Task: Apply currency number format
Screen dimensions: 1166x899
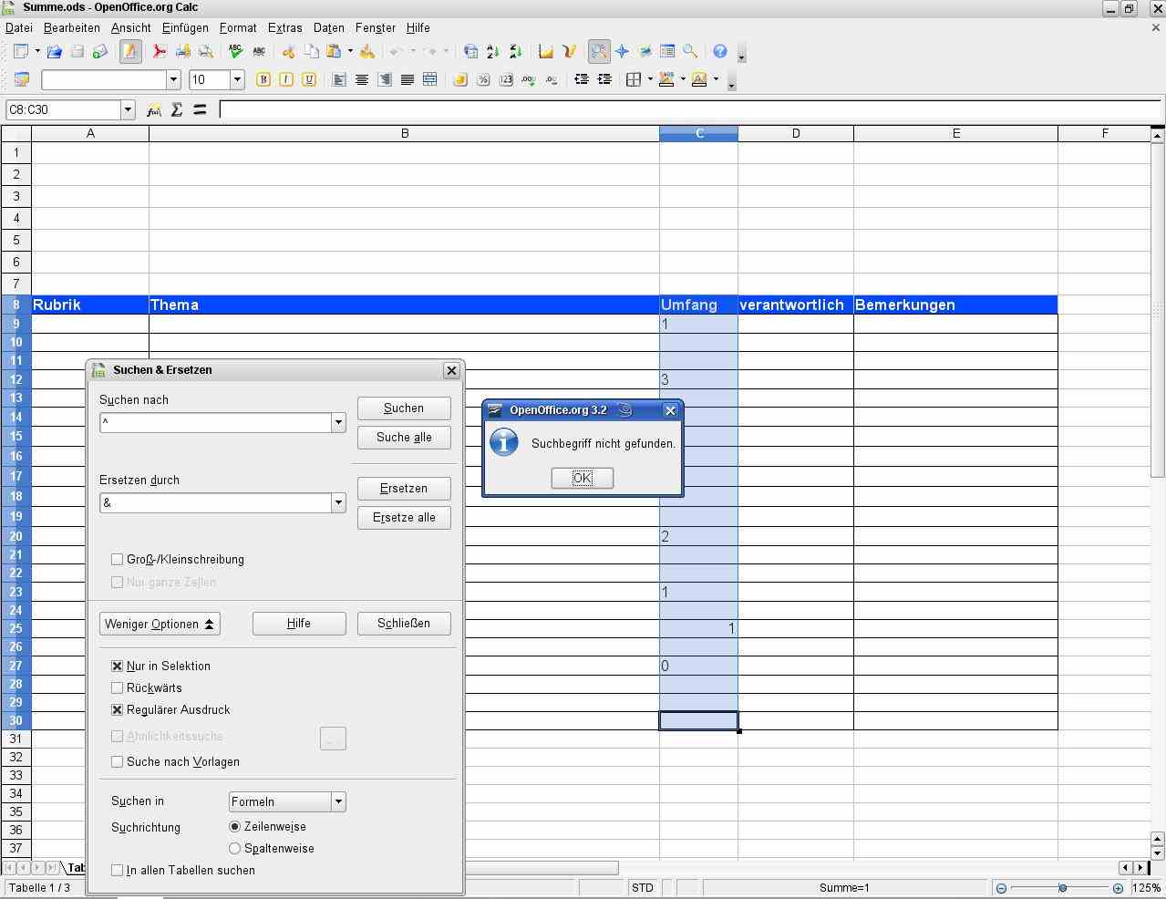Action: pos(460,80)
